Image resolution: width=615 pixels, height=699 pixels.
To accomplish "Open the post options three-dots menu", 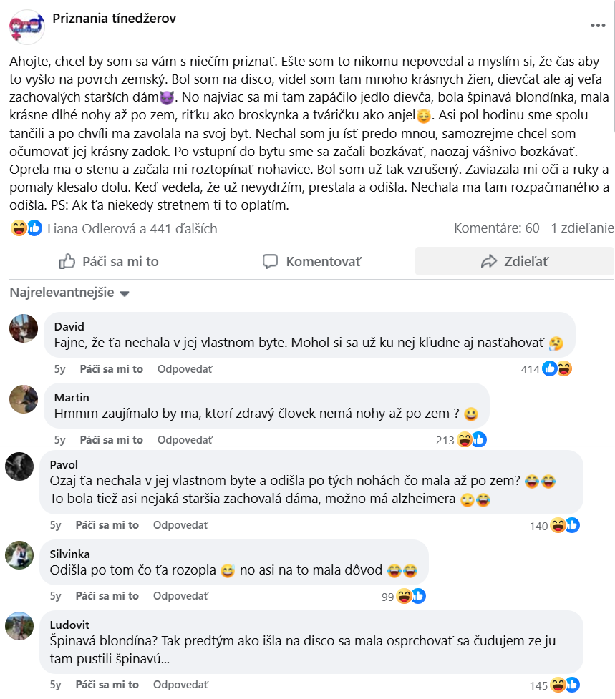I will click(598, 26).
